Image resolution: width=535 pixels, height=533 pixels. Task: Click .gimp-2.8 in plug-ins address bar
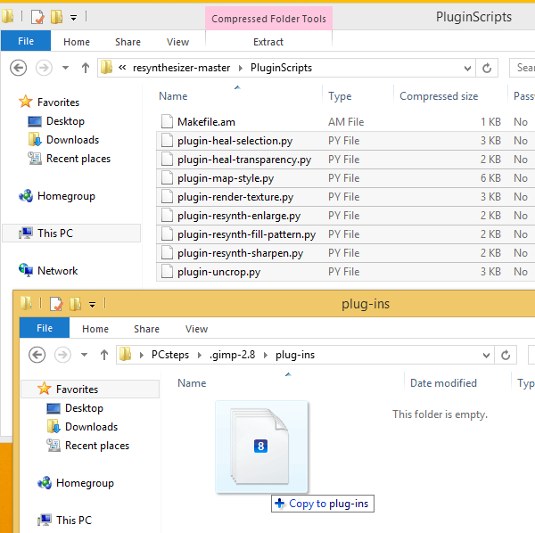pyautogui.click(x=232, y=355)
